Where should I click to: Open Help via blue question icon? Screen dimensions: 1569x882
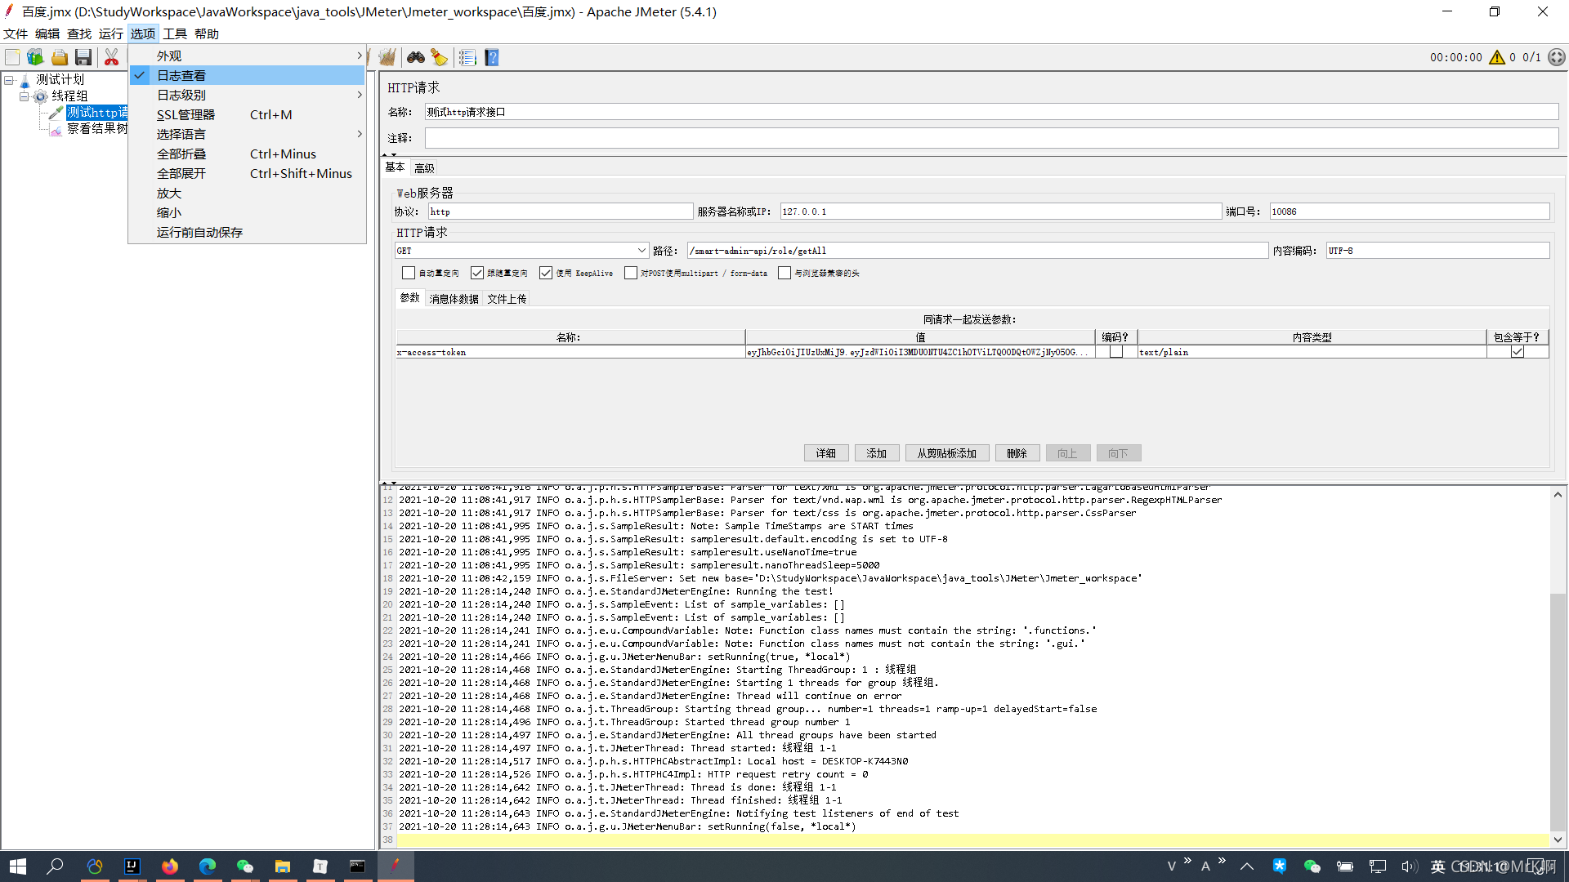[491, 57]
